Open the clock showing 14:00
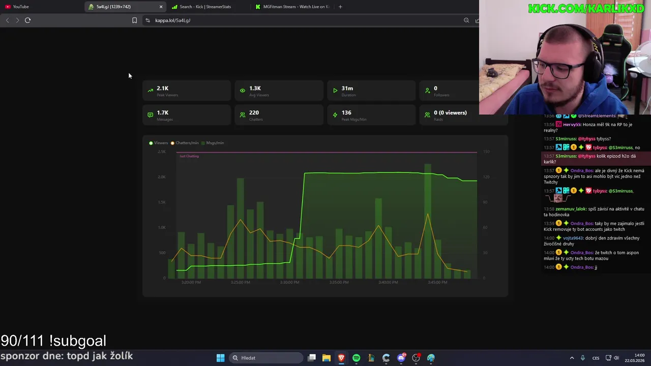Image resolution: width=651 pixels, height=366 pixels. [x=635, y=358]
